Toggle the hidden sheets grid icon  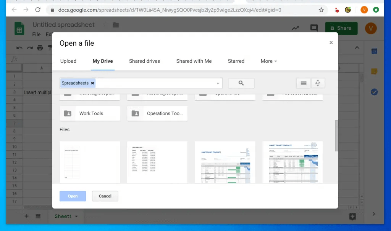point(38,216)
